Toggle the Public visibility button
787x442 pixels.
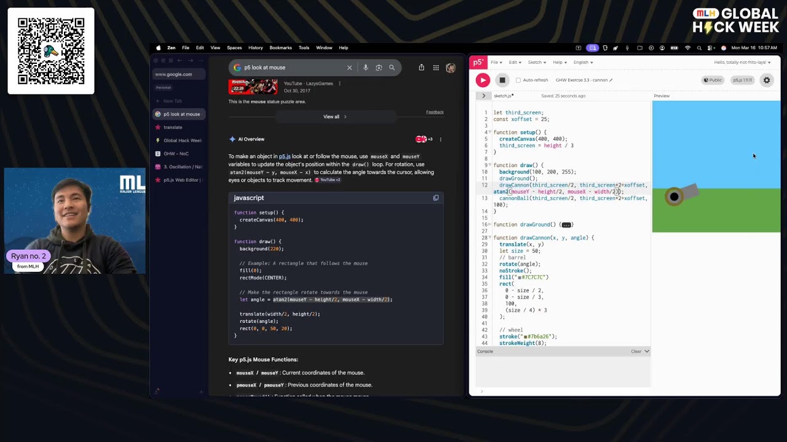(x=713, y=80)
